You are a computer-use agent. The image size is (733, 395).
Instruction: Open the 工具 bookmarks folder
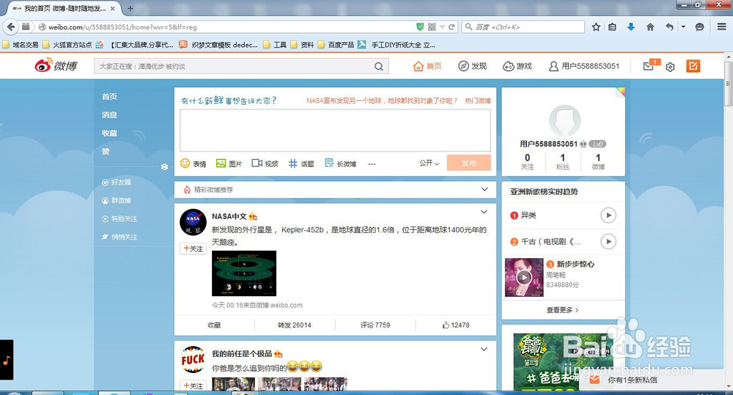(275, 45)
